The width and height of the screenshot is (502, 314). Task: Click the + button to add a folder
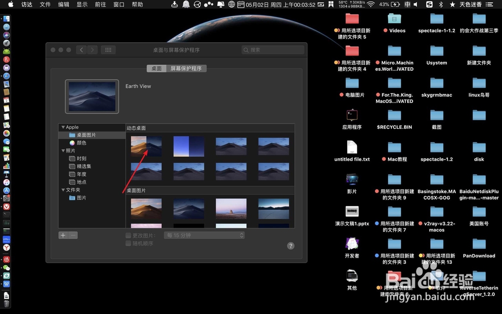pos(63,235)
